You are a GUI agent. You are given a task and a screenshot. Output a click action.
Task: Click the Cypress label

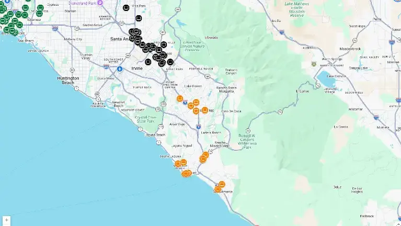[x=53, y=5]
